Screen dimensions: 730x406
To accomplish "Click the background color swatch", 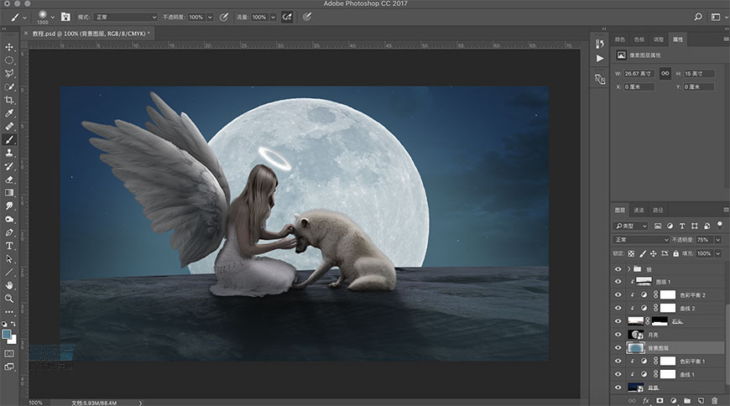I will point(13,340).
